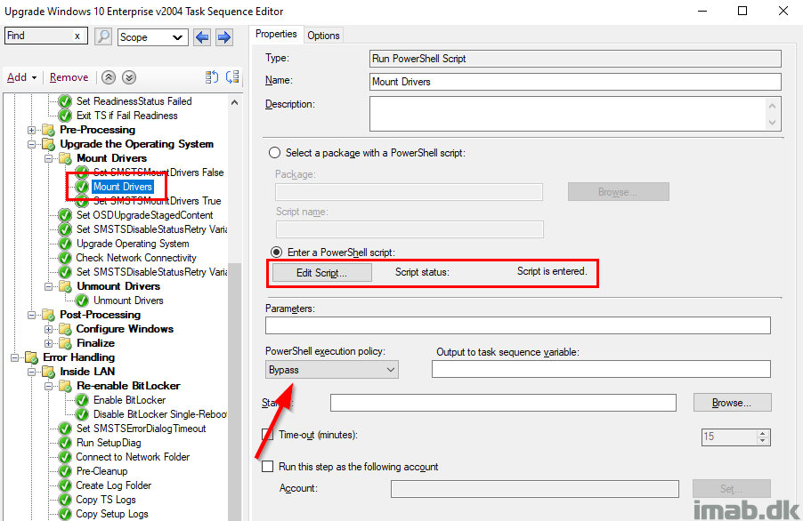This screenshot has width=803, height=521.
Task: Click green check icon of Check Network Connectivity
Action: pos(65,258)
